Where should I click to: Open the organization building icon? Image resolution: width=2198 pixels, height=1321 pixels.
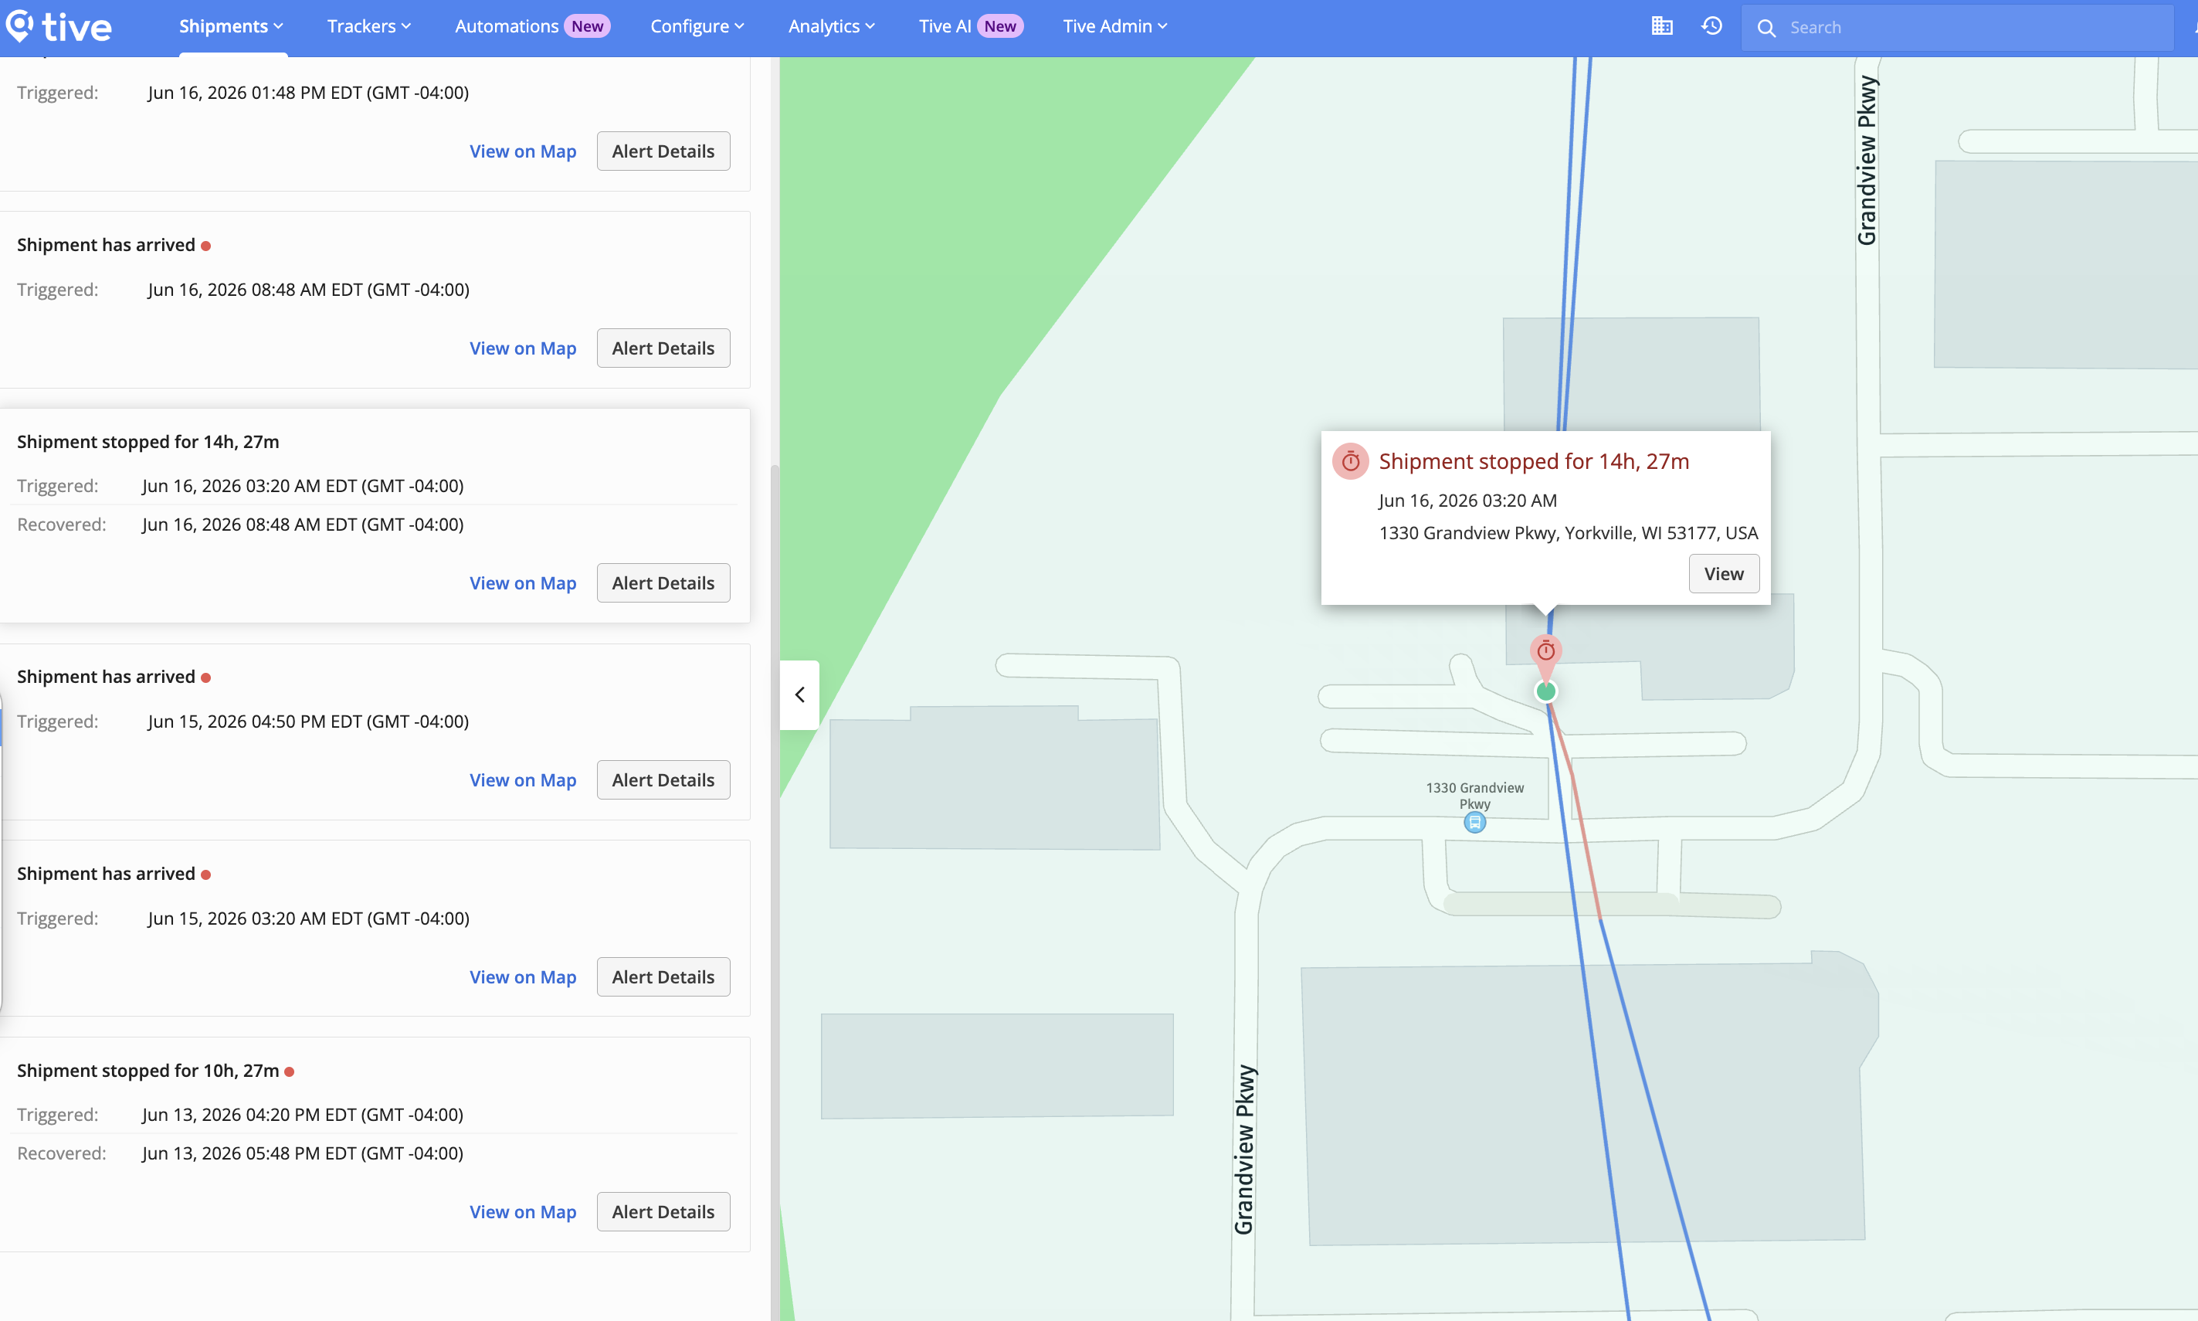pos(1661,25)
